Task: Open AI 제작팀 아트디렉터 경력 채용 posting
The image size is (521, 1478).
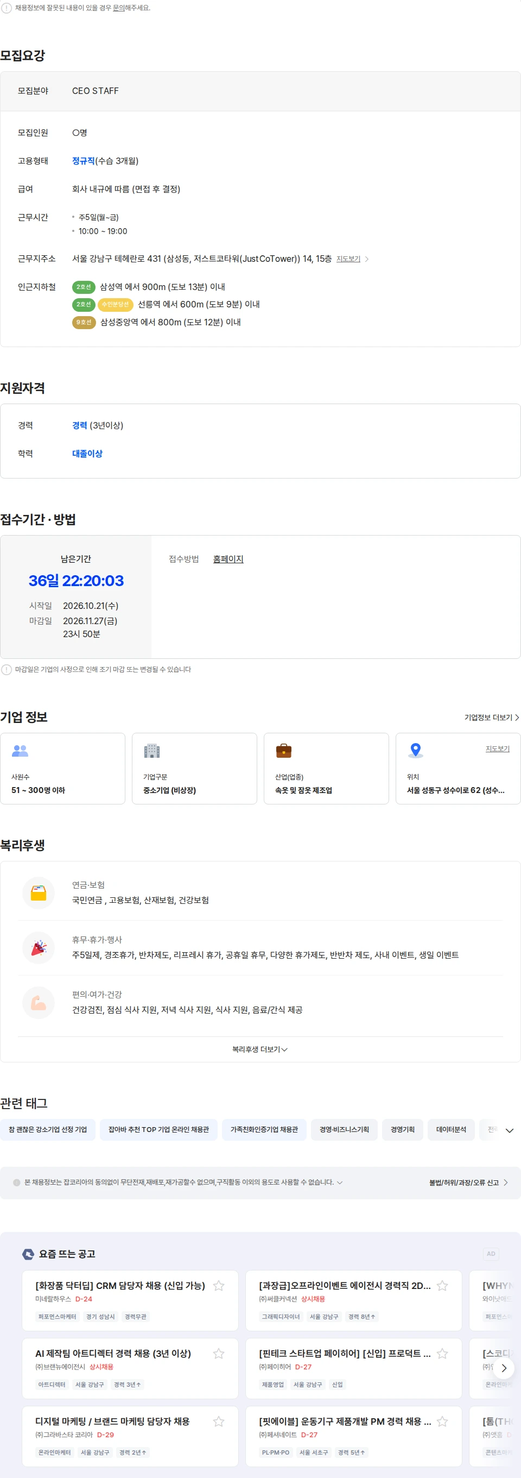Action: 113,1354
